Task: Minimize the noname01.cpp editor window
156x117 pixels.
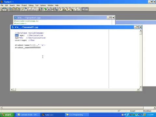Action: [x=135, y=27]
